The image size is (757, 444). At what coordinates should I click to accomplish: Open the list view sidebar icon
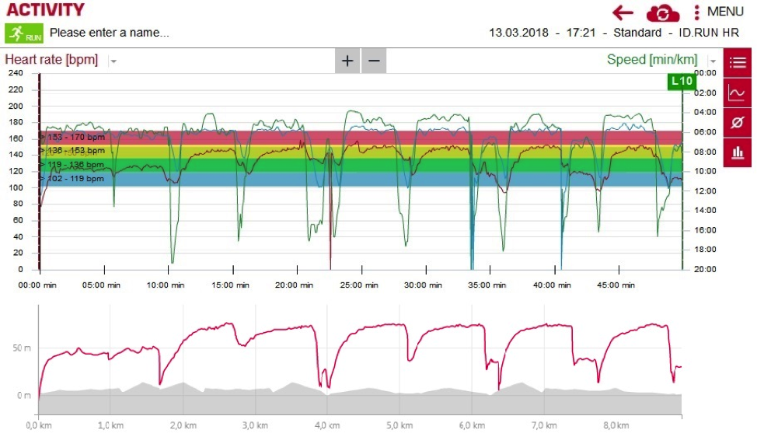[738, 62]
